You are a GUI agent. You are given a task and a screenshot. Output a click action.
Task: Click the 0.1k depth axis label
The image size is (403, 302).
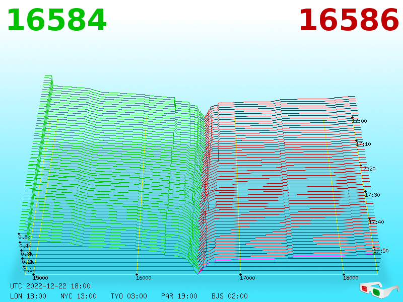tap(29, 270)
